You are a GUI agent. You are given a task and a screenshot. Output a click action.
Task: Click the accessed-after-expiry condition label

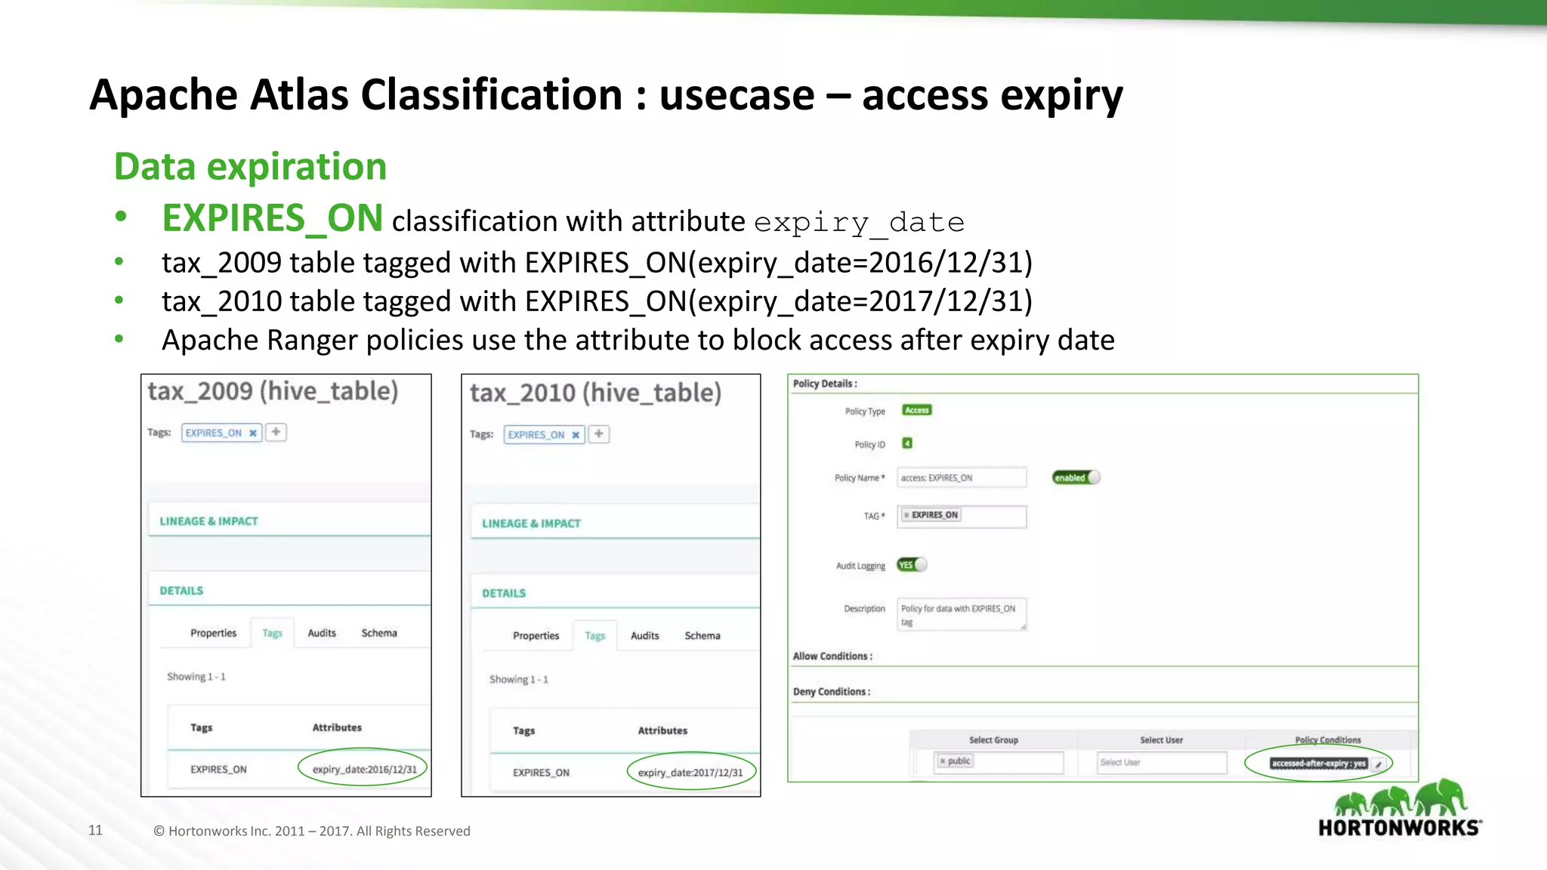click(1318, 764)
